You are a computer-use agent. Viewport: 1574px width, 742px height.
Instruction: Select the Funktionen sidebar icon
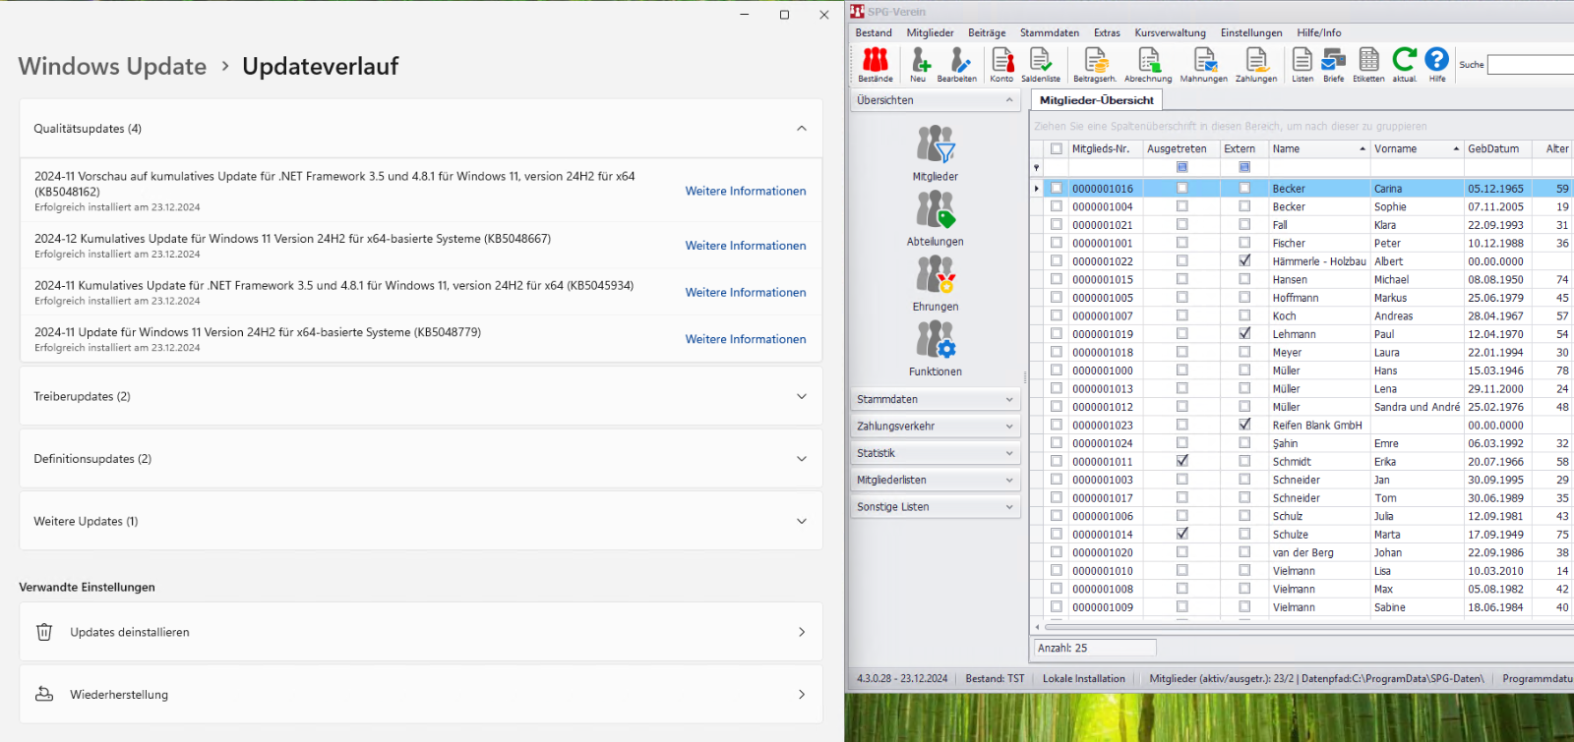tap(936, 339)
